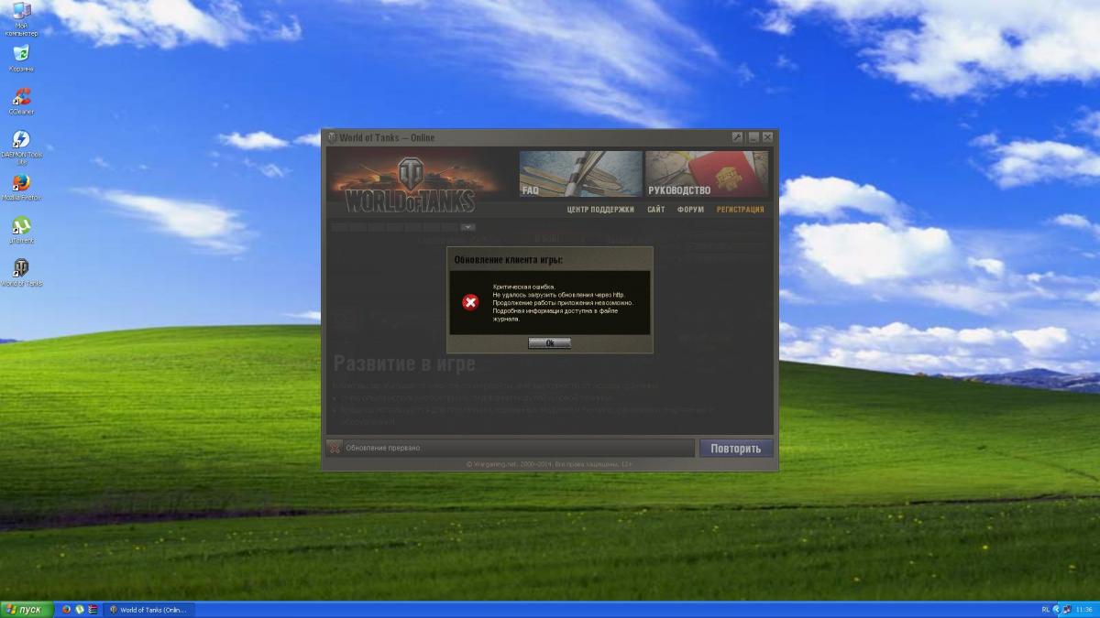Select World of Tanks taskbar button
This screenshot has width=1100, height=618.
pos(149,610)
